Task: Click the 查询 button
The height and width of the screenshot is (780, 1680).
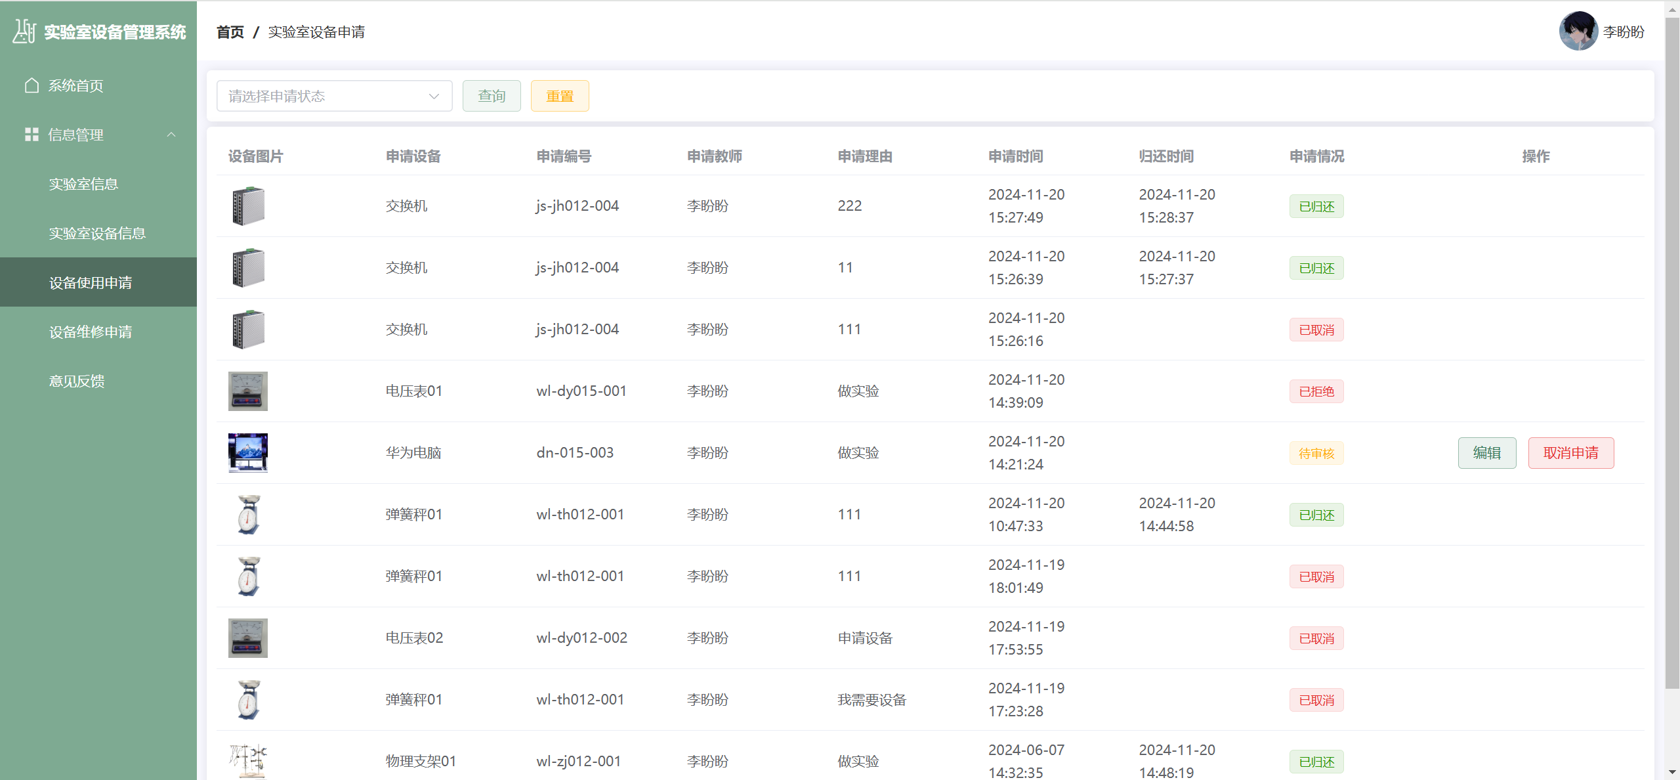Action: (492, 96)
